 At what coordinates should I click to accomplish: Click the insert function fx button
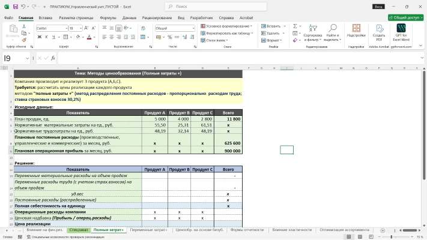click(x=53, y=58)
